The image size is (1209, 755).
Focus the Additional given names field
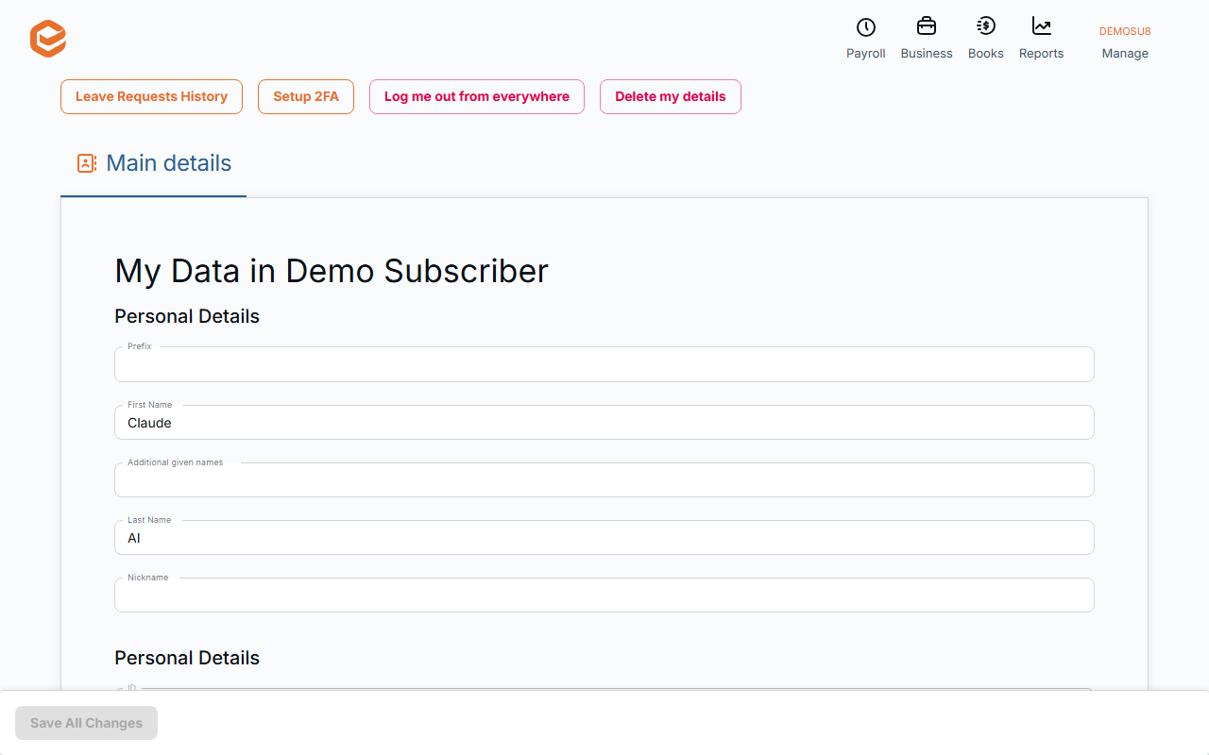pyautogui.click(x=604, y=480)
